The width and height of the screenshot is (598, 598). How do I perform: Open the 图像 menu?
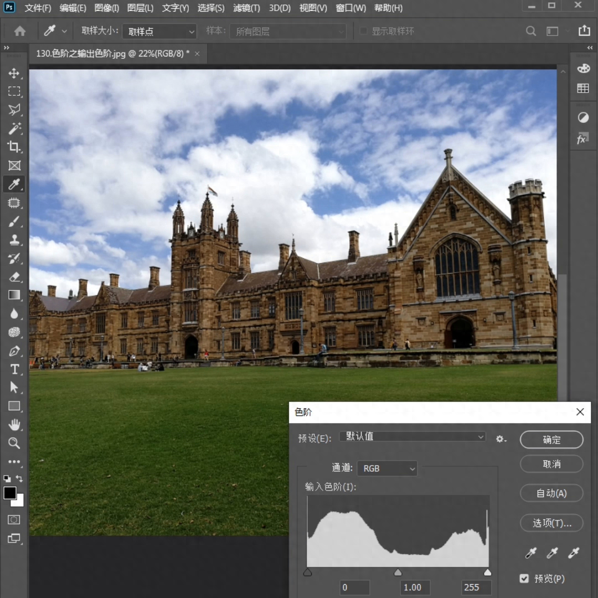click(x=107, y=8)
